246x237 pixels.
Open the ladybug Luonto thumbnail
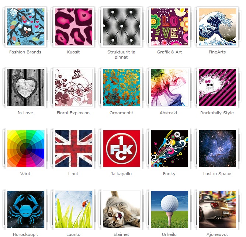point(74,209)
